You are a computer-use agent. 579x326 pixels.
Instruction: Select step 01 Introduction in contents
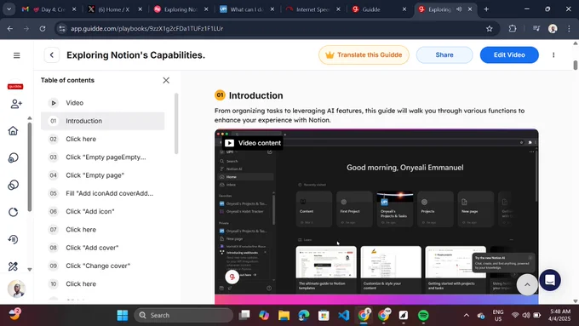pyautogui.click(x=103, y=121)
